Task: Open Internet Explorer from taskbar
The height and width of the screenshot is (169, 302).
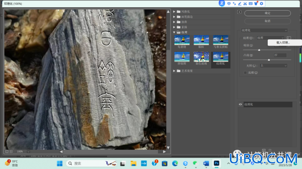Action: click(x=185, y=163)
